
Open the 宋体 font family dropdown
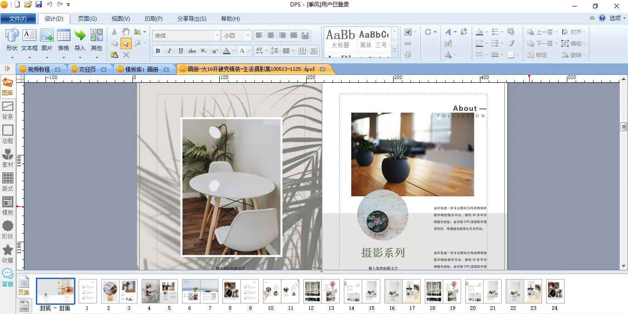(x=217, y=35)
